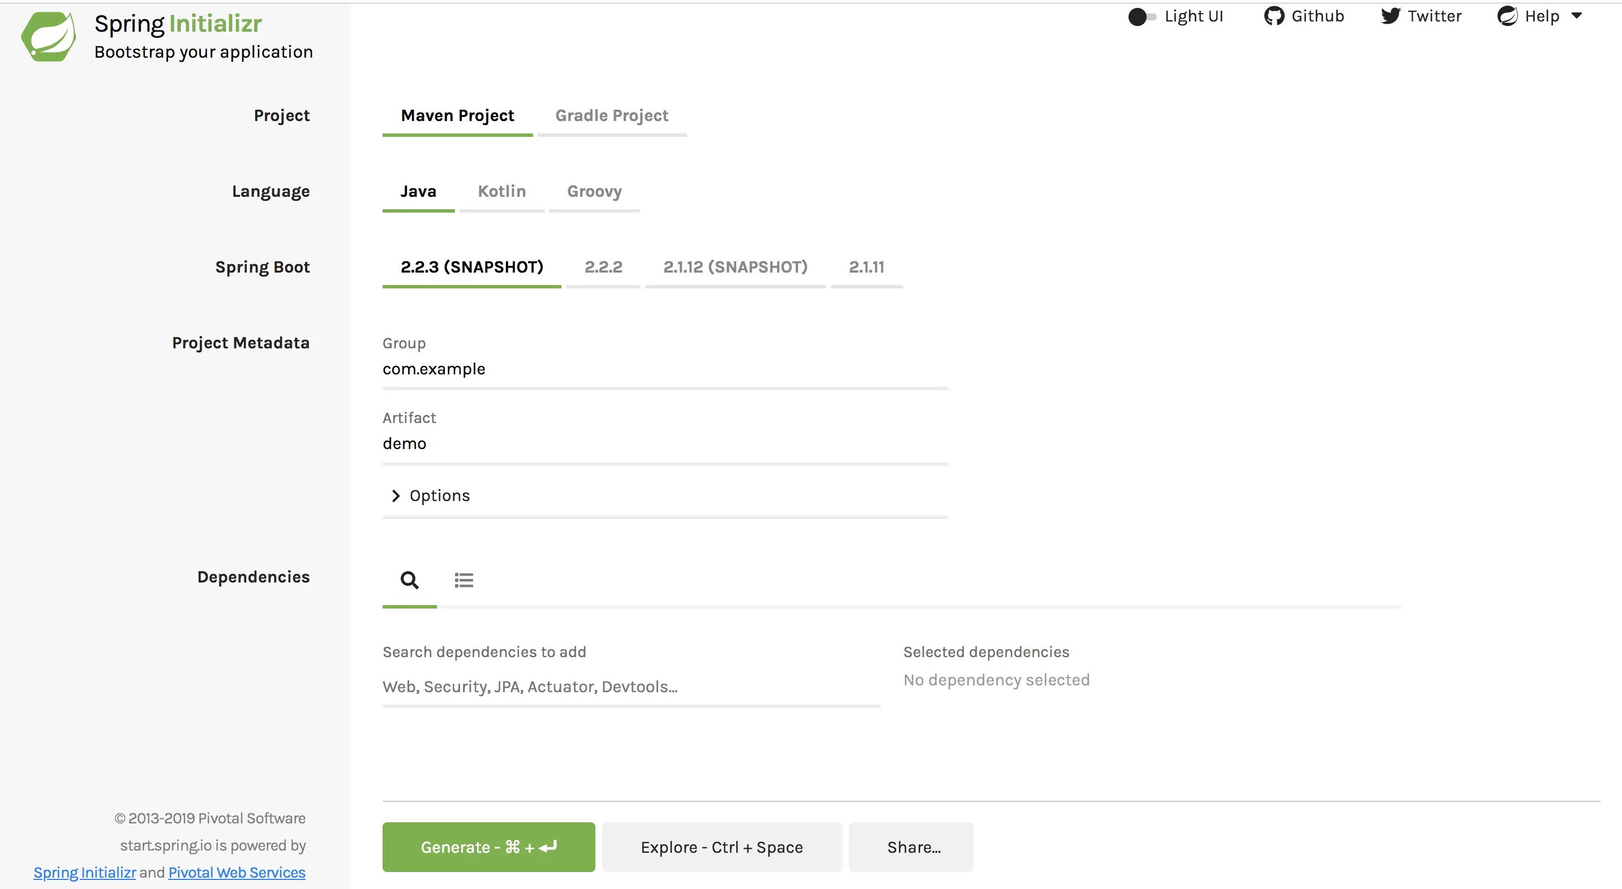Open the Share... dialog
This screenshot has height=889, width=1622.
[x=913, y=848]
